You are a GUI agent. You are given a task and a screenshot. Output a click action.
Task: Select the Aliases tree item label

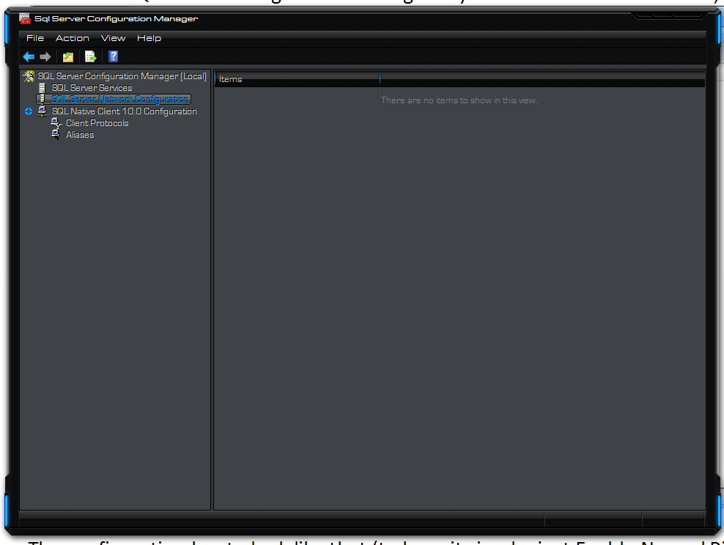80,135
